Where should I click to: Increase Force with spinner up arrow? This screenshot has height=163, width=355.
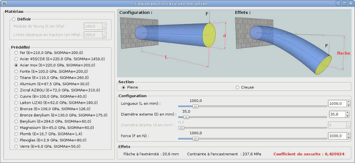(349, 134)
